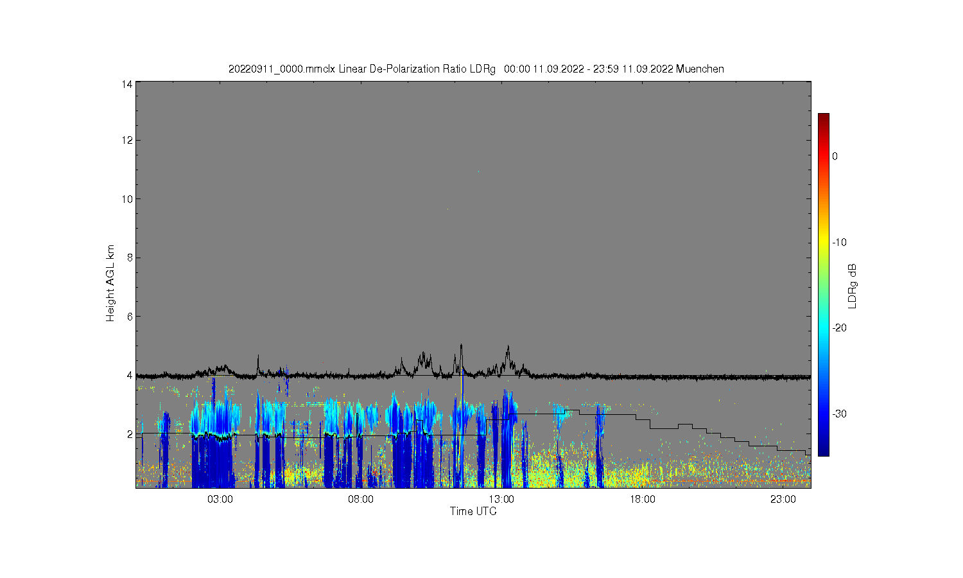Click the '08:00' time tick label
This screenshot has height=578, width=963.
pos(361,500)
